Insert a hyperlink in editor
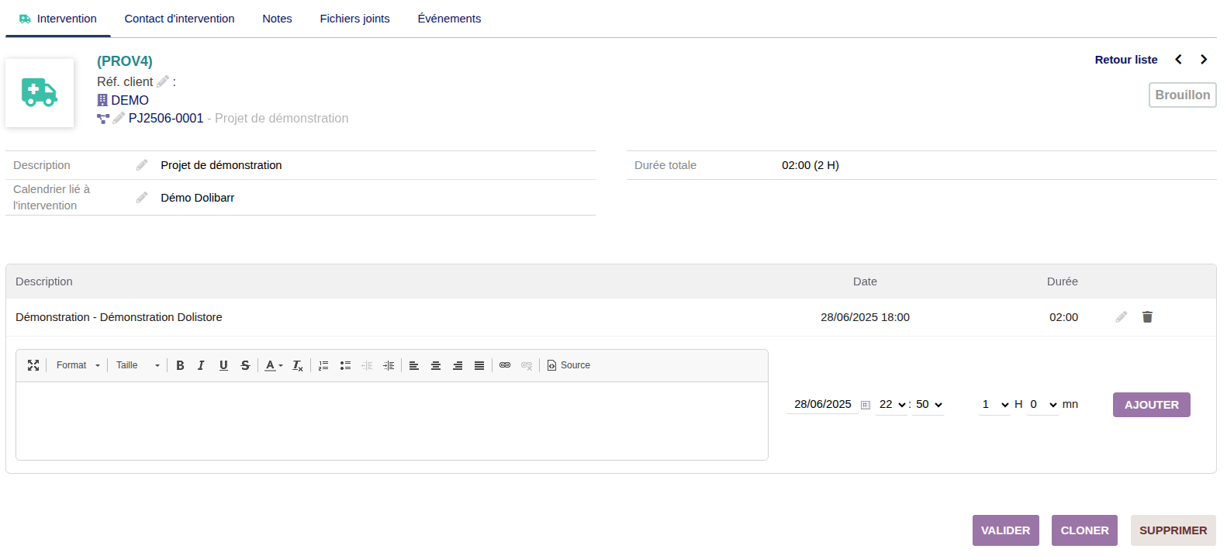Screen dimensions: 1227x556 click(505, 365)
